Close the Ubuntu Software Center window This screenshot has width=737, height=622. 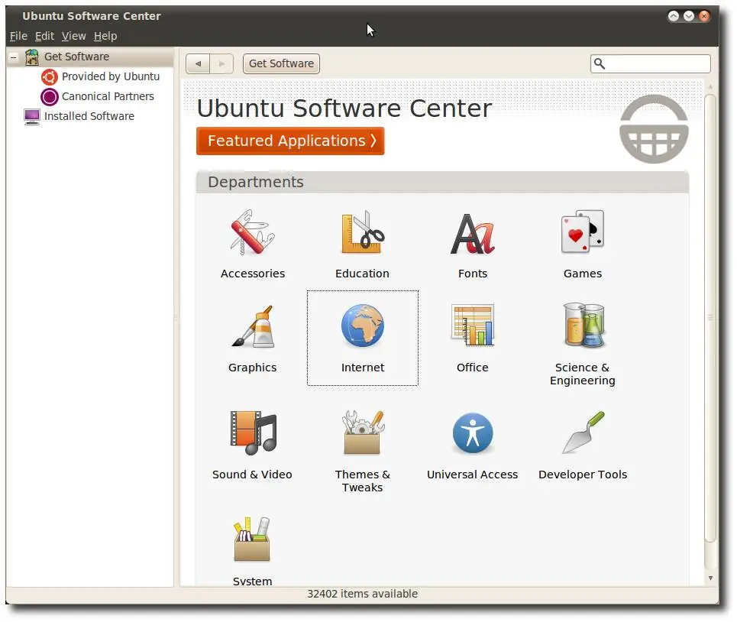[704, 17]
